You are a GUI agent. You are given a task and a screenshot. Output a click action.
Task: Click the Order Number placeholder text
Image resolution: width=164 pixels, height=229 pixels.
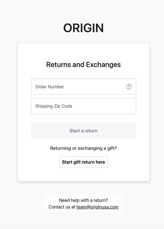coord(50,87)
